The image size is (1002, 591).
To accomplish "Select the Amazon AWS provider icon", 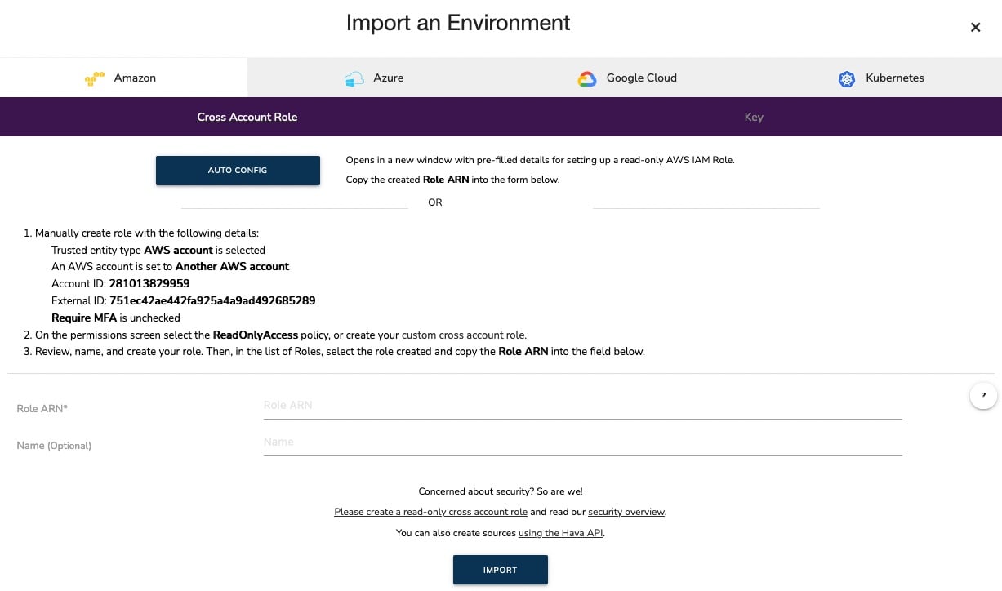I will point(94,78).
